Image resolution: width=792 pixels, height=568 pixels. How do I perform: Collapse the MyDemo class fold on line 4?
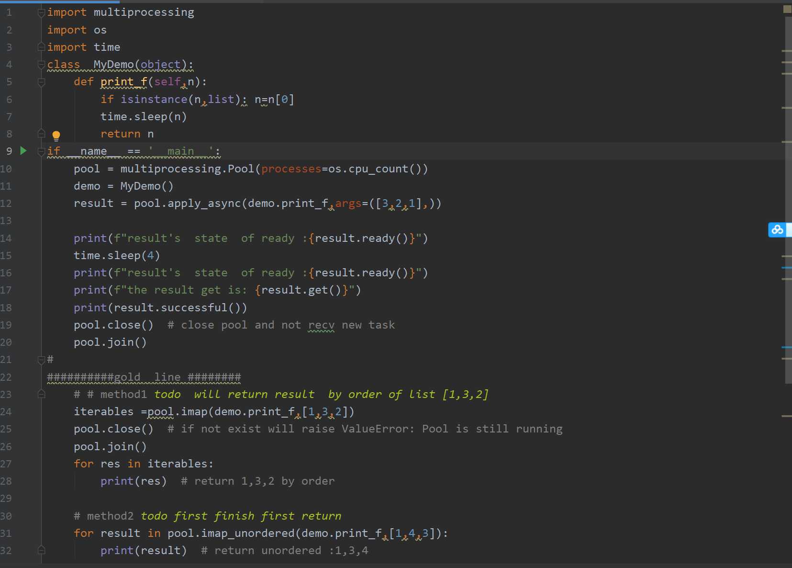pos(42,65)
